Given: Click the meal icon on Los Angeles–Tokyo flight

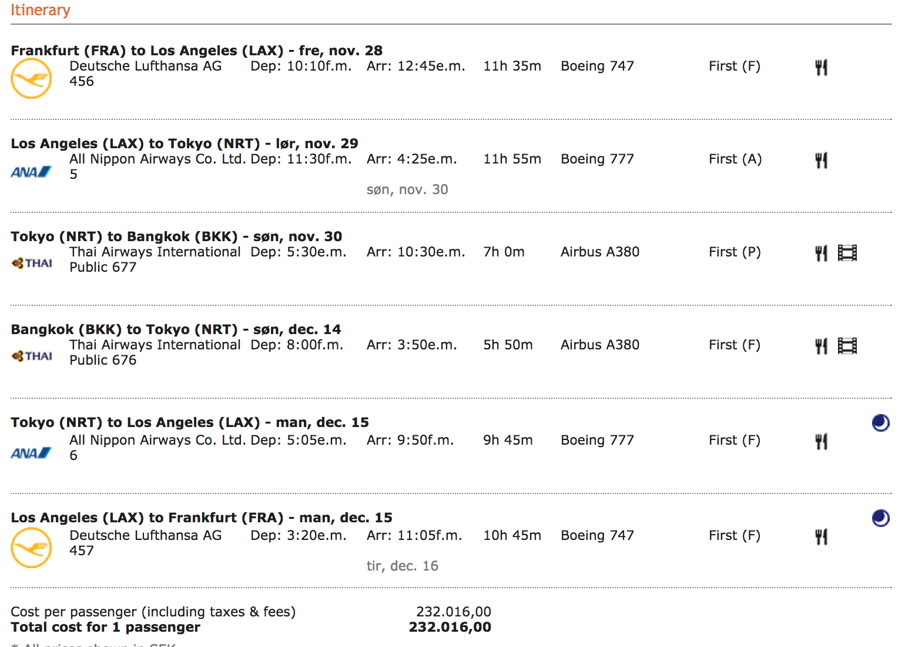Looking at the screenshot, I should [x=821, y=160].
